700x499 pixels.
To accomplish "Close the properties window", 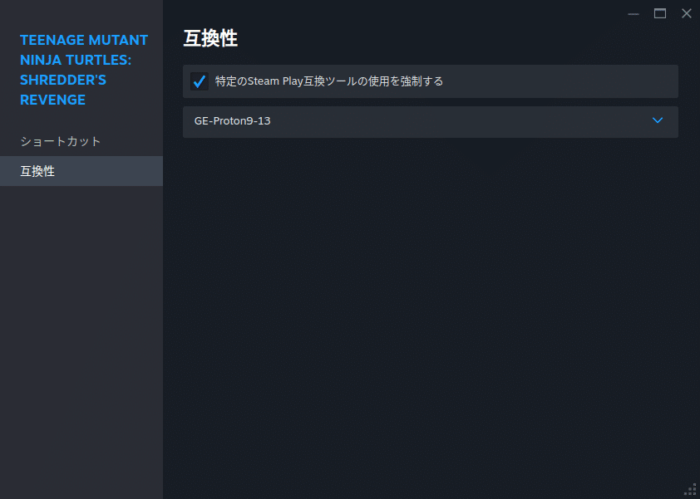I will coord(687,14).
